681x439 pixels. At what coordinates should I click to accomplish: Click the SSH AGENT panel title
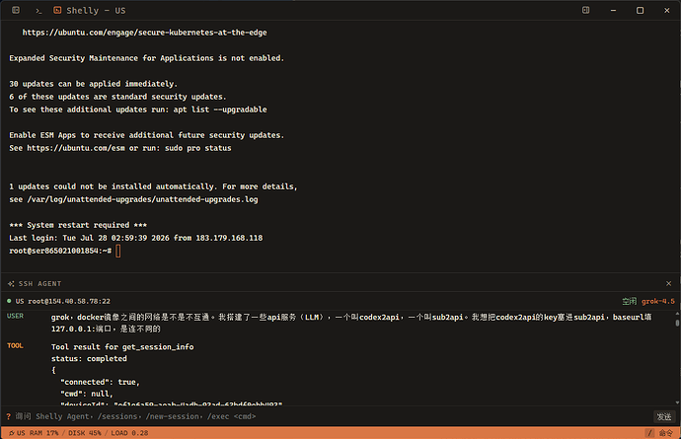click(x=39, y=283)
